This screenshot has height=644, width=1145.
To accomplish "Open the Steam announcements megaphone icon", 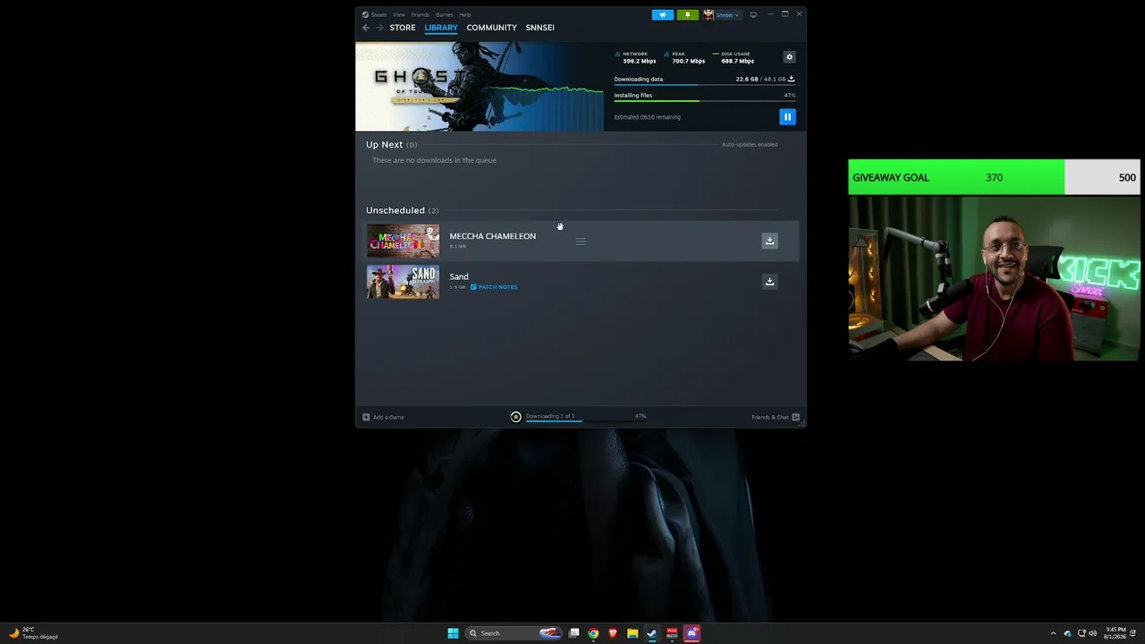I will click(663, 14).
